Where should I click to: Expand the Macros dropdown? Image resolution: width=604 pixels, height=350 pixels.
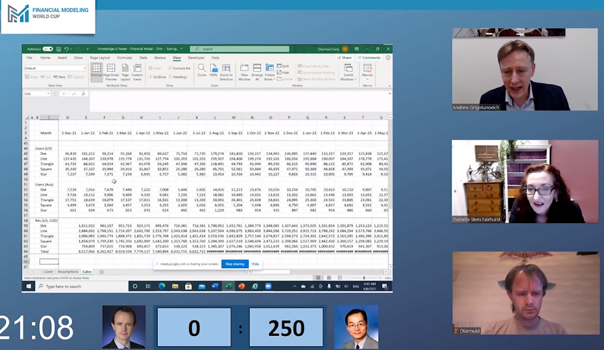[368, 72]
